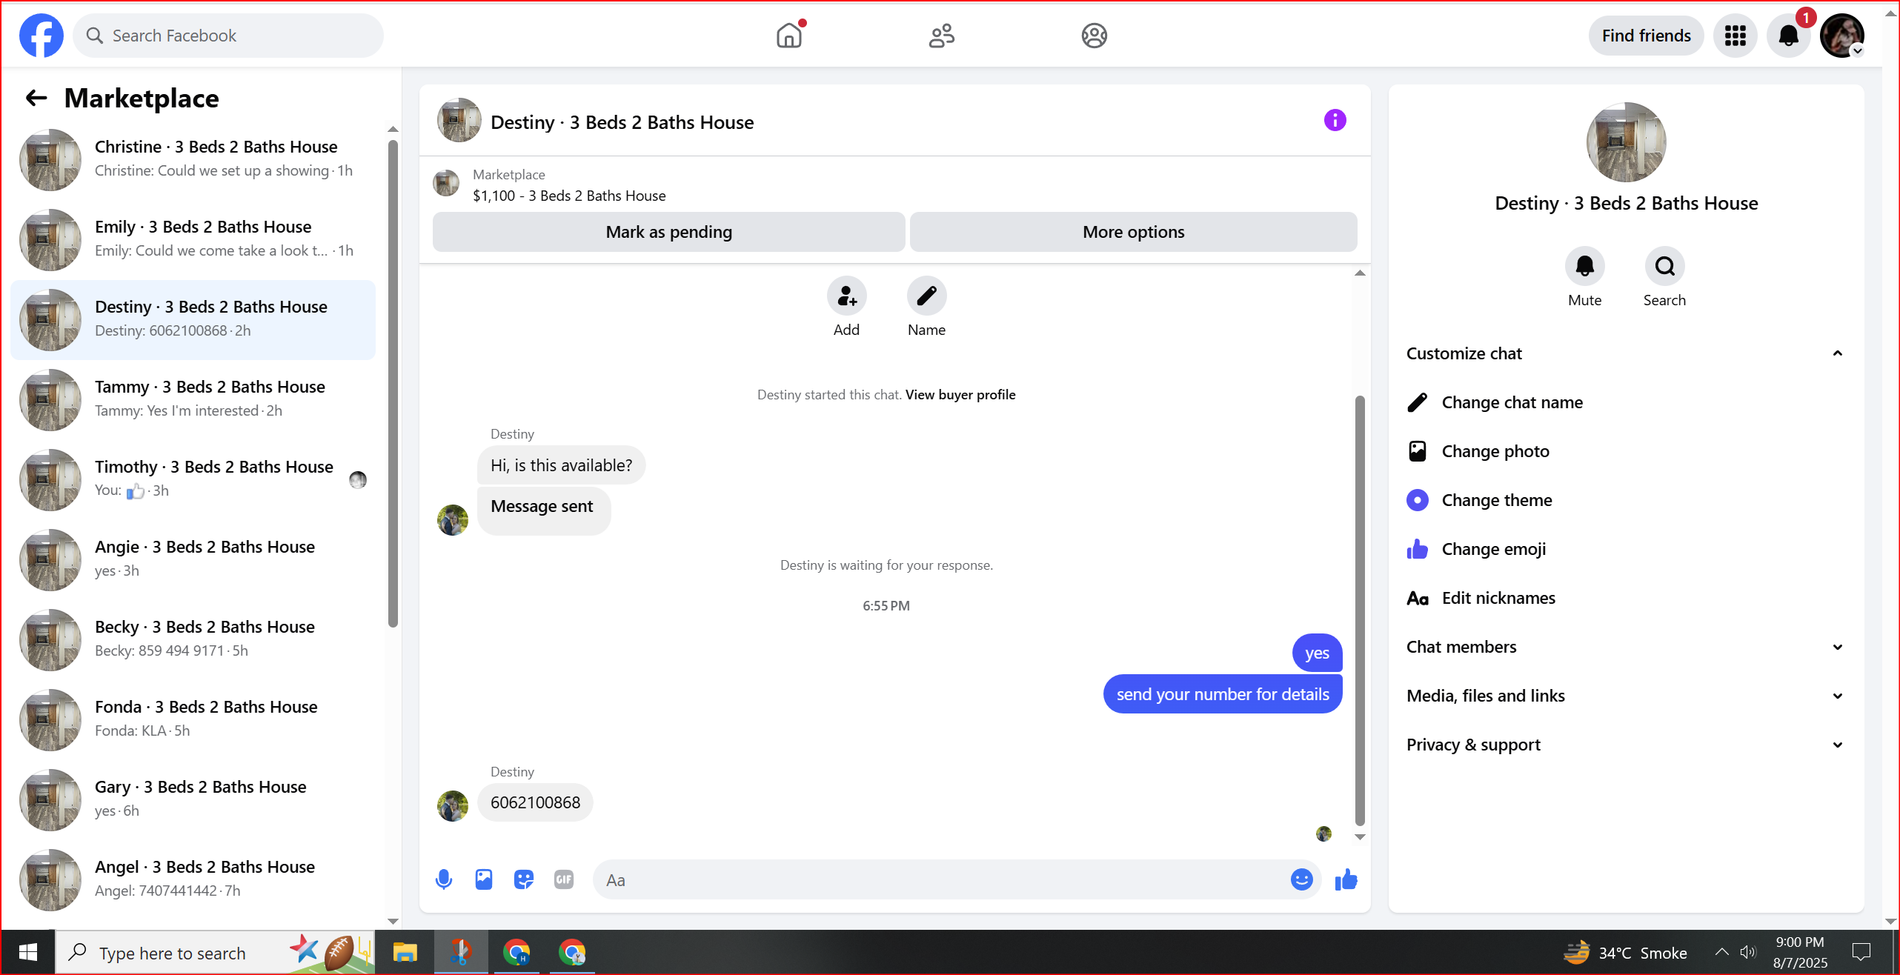Open Emily's 3 Beds 2 Baths conversation

point(193,239)
